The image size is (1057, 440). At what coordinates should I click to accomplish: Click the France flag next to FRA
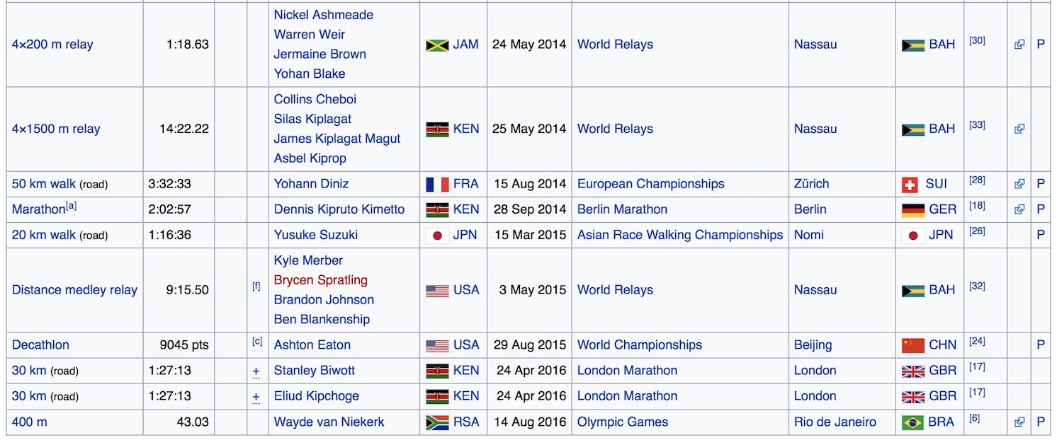[x=437, y=184]
